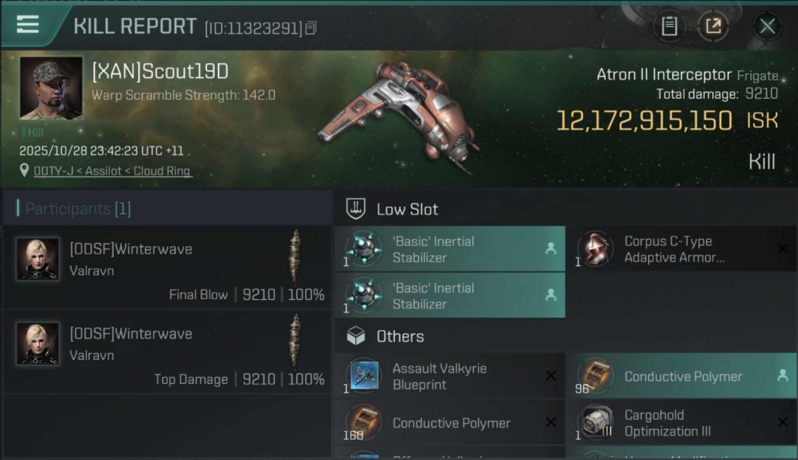Click Corpus C-Type Adaptive Armor module icon
This screenshot has width=798, height=460.
click(x=595, y=249)
